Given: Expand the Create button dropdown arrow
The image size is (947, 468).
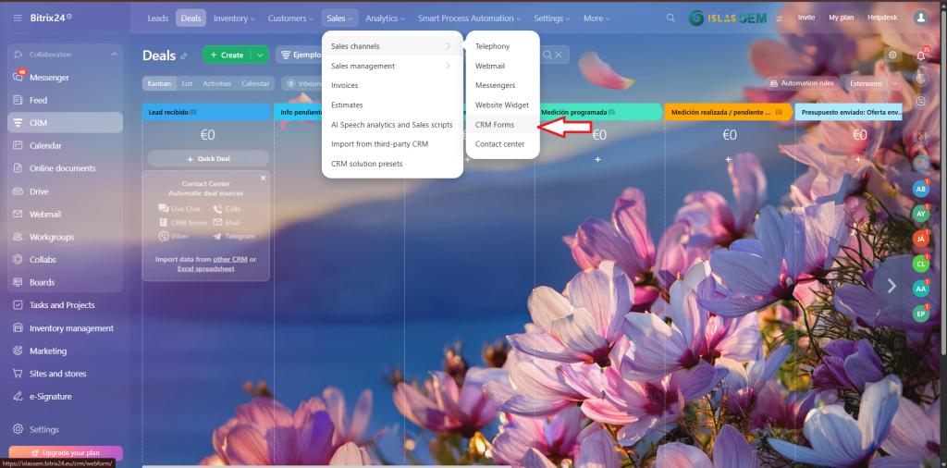Looking at the screenshot, I should pyautogui.click(x=260, y=55).
